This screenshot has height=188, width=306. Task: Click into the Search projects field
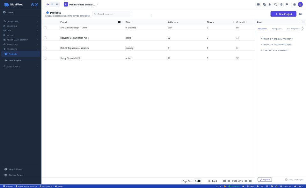tap(111, 14)
